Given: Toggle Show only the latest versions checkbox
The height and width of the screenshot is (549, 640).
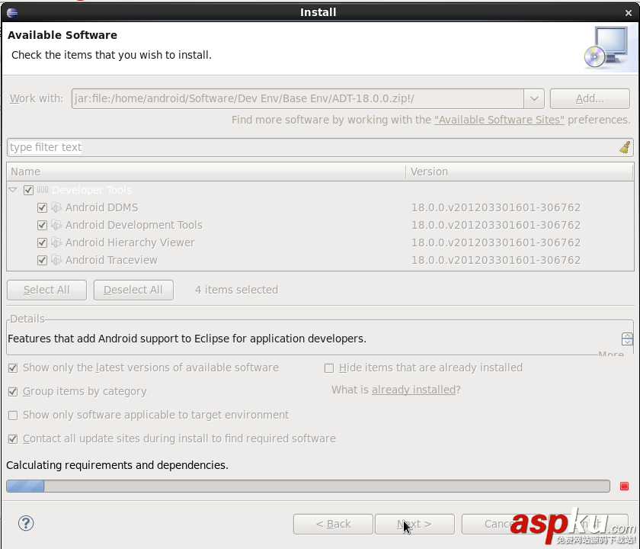Looking at the screenshot, I should (13, 368).
